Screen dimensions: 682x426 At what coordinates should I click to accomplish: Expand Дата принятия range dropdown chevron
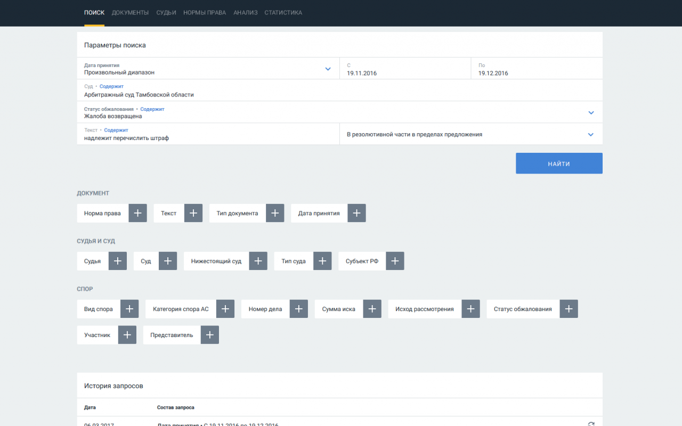coord(328,69)
